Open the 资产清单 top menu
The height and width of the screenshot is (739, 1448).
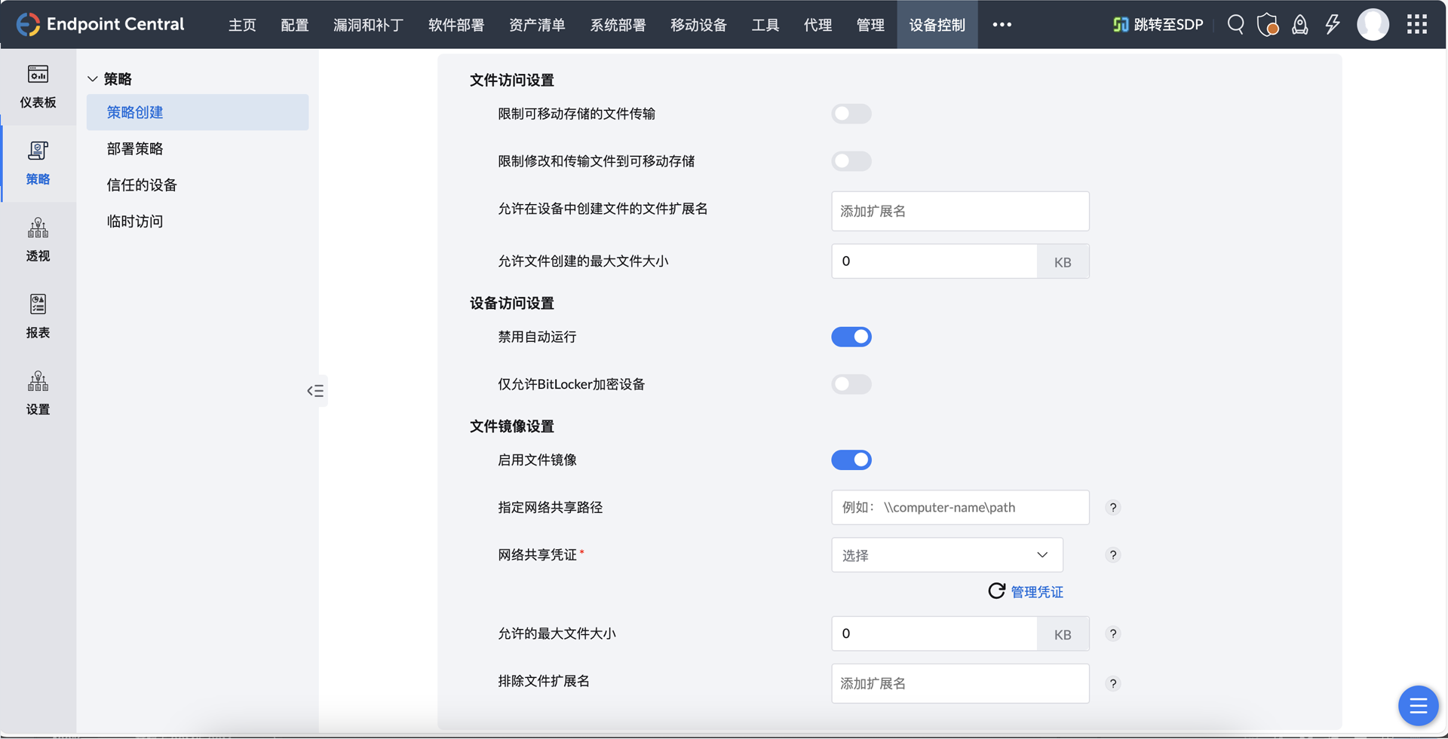pyautogui.click(x=537, y=25)
